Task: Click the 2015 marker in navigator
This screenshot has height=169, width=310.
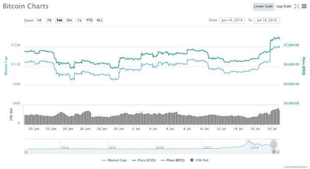Action: tap(112, 148)
